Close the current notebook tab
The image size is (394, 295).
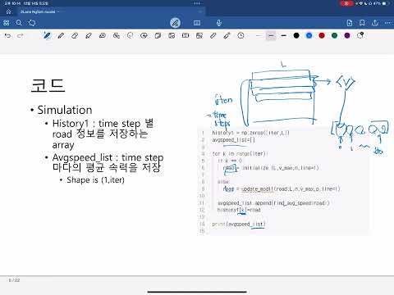coord(200,11)
